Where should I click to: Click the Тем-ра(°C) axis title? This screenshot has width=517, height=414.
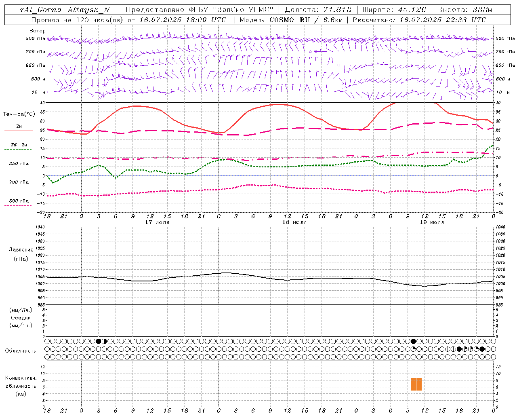tap(19, 114)
